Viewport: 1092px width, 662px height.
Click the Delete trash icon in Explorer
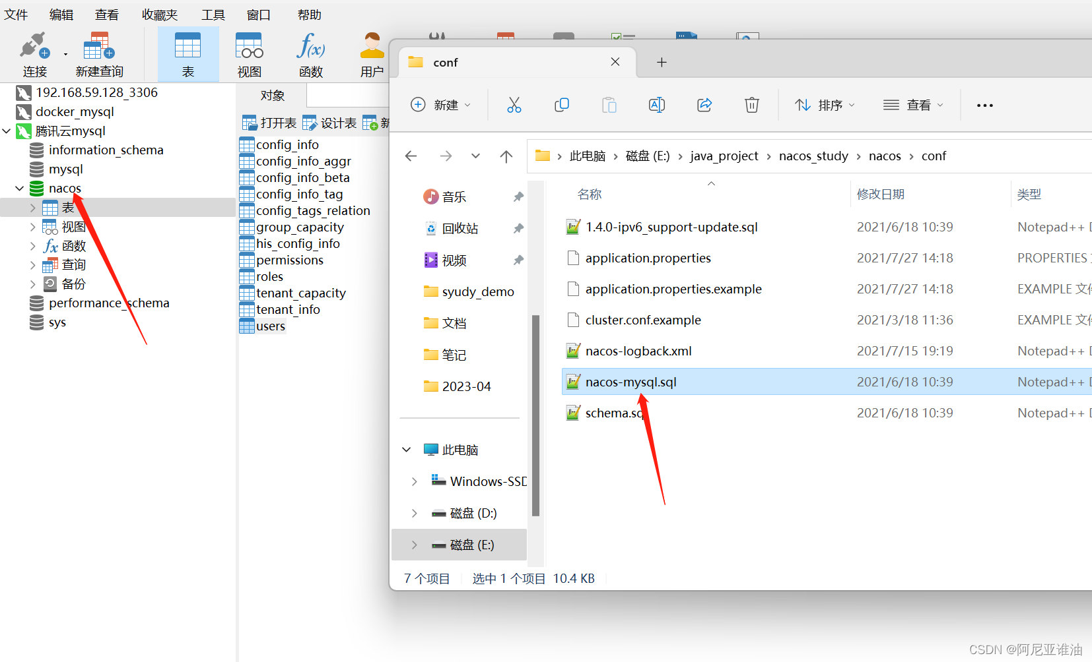coord(752,105)
